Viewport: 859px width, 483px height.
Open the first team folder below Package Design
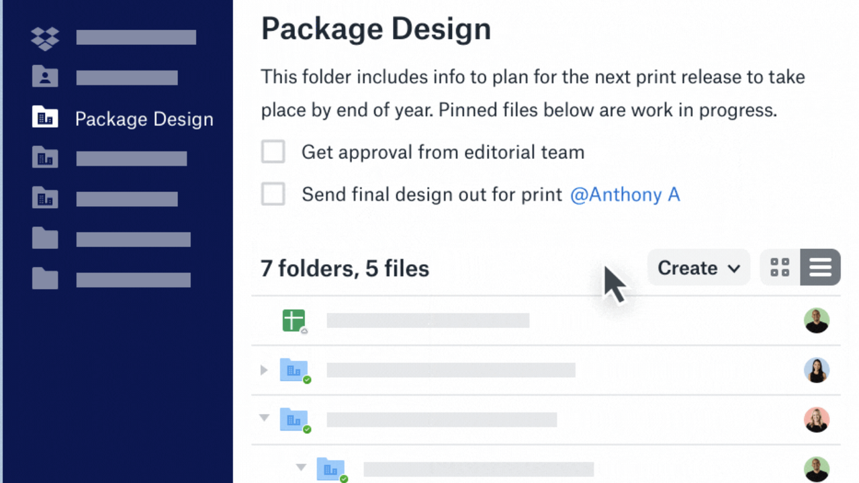point(45,158)
